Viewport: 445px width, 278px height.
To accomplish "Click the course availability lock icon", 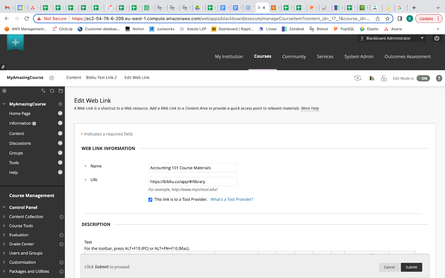I will point(384,78).
